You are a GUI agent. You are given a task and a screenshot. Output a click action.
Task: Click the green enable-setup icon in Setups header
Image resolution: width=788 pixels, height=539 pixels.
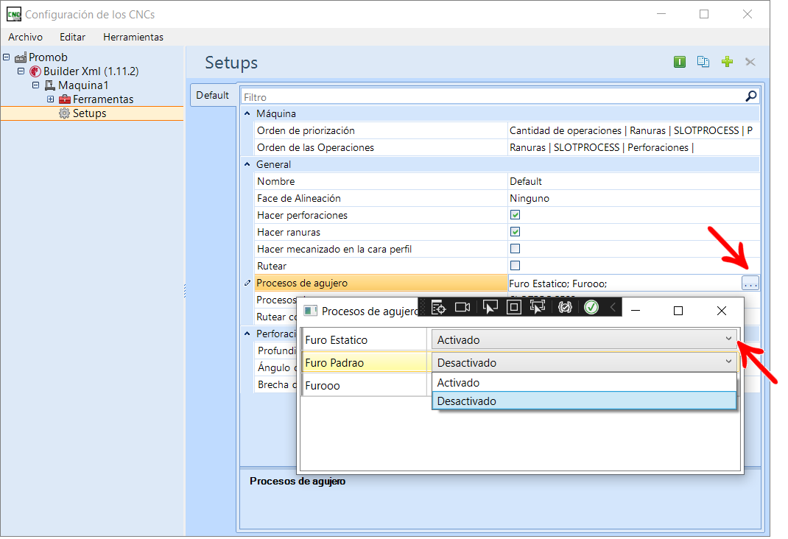[680, 62]
